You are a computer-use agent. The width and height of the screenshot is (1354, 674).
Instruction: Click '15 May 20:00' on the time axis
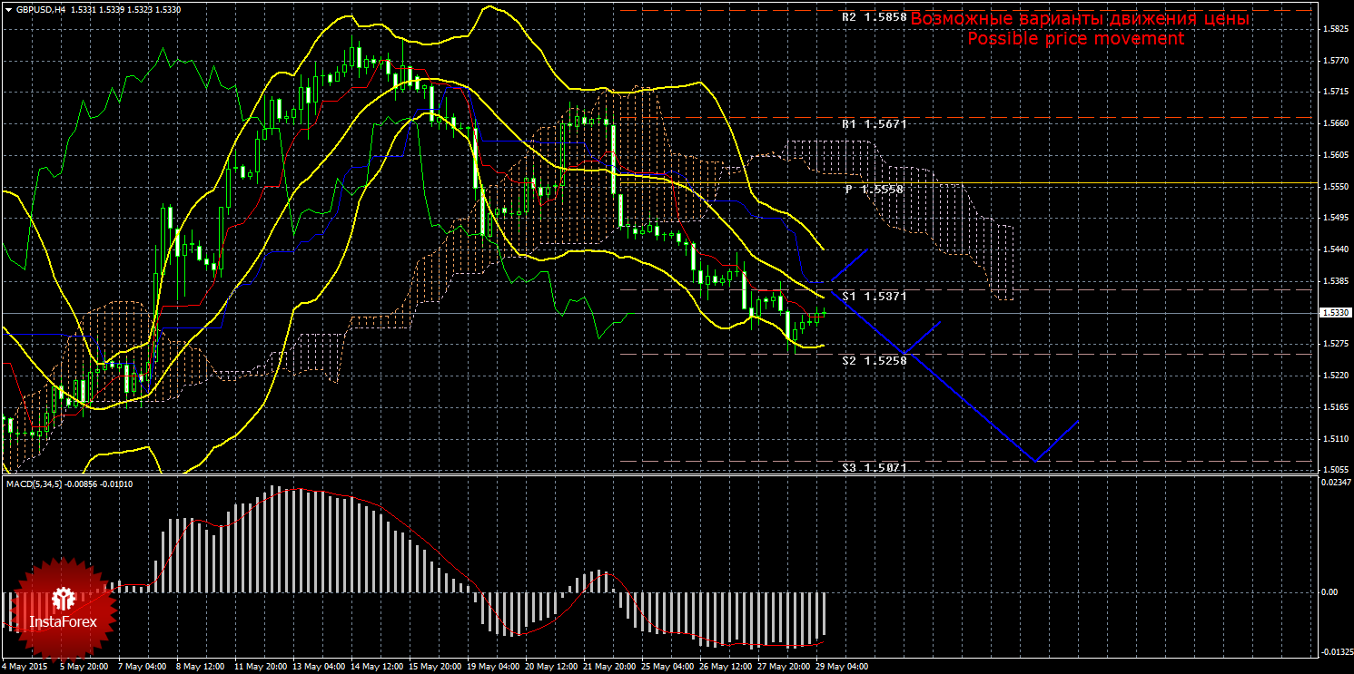[x=434, y=667]
